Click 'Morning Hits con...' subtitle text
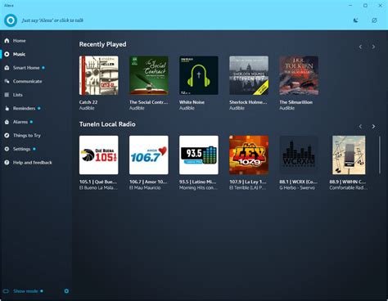 198,188
